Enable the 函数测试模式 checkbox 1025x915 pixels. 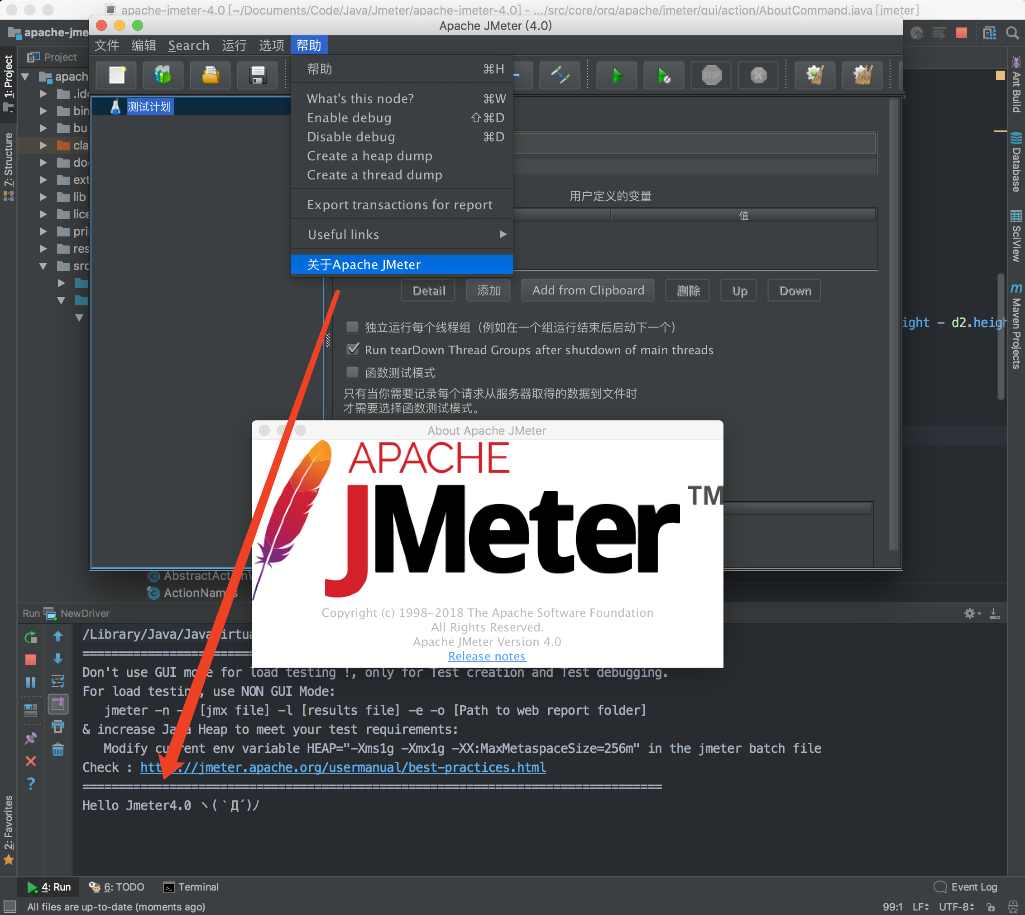coord(352,372)
